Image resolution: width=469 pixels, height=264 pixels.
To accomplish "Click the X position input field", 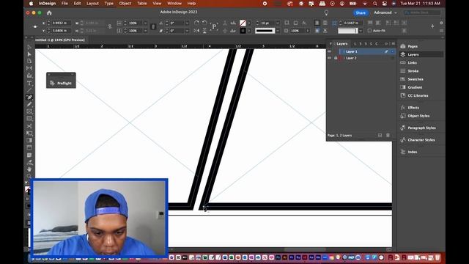I will (x=62, y=23).
